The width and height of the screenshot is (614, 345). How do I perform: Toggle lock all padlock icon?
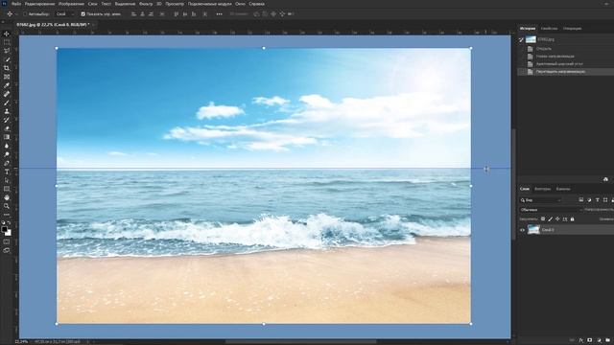point(572,219)
